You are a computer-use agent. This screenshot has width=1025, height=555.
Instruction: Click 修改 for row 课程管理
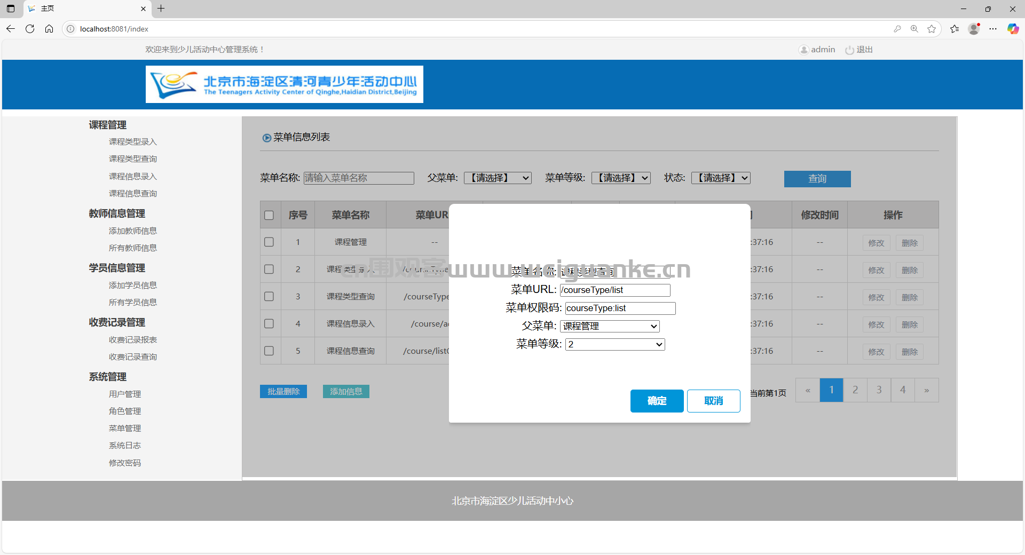click(876, 243)
